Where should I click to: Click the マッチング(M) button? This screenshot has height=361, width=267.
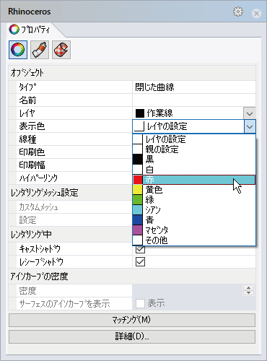pyautogui.click(x=132, y=320)
